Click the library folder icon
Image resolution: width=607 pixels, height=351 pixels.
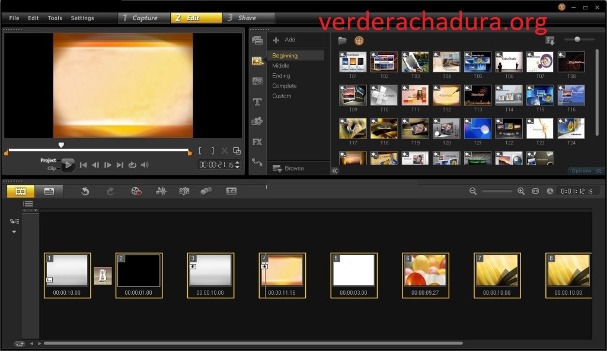tap(343, 40)
